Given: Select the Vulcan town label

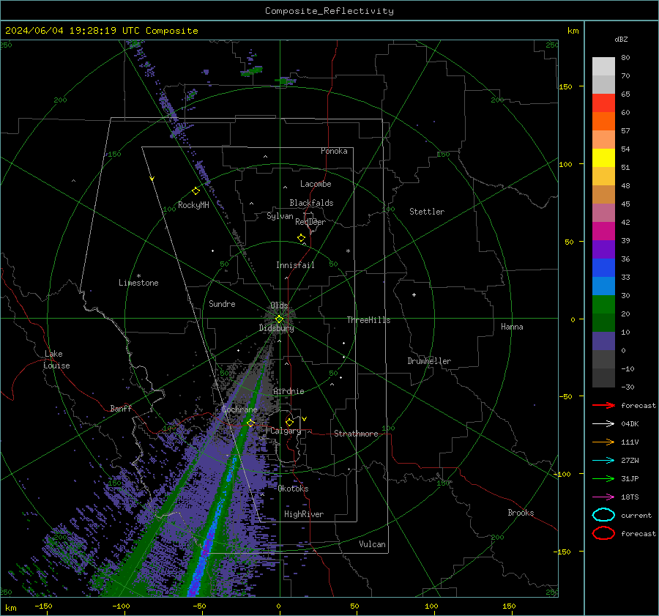Looking at the screenshot, I should (x=373, y=544).
